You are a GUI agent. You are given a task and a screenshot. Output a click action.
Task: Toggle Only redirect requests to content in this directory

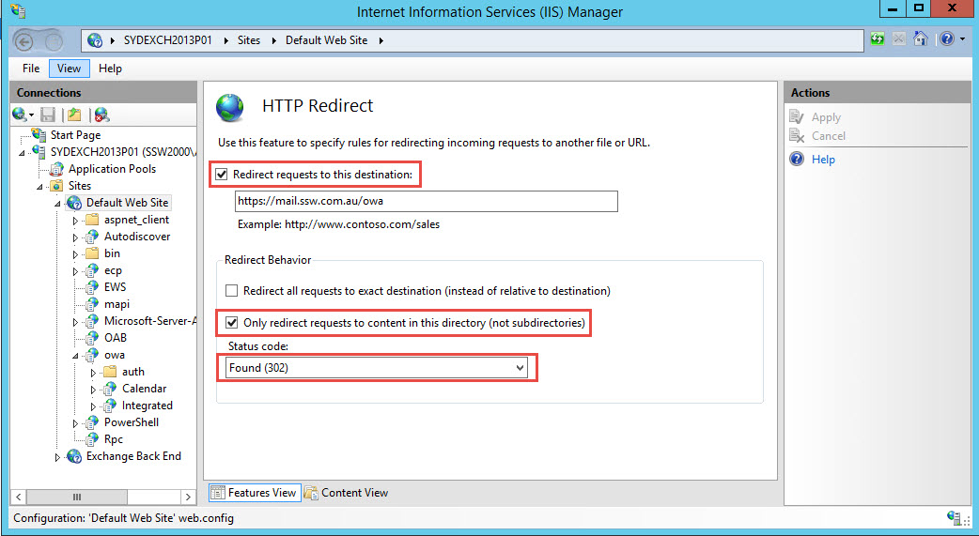click(x=232, y=323)
